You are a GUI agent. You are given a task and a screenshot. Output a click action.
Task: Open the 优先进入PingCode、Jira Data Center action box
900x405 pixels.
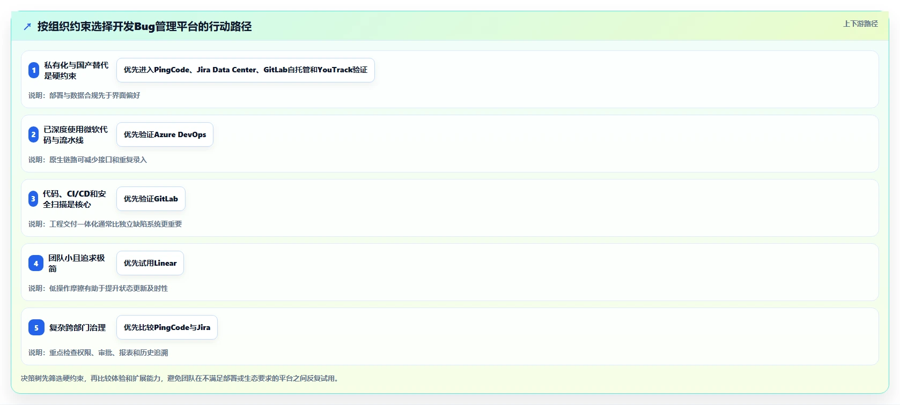coord(246,70)
